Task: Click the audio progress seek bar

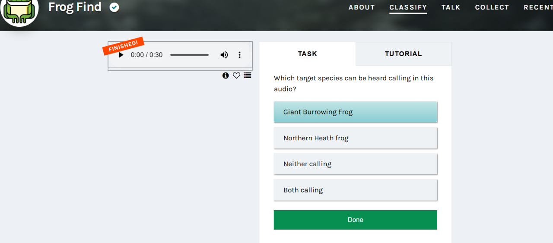Action: (189, 55)
